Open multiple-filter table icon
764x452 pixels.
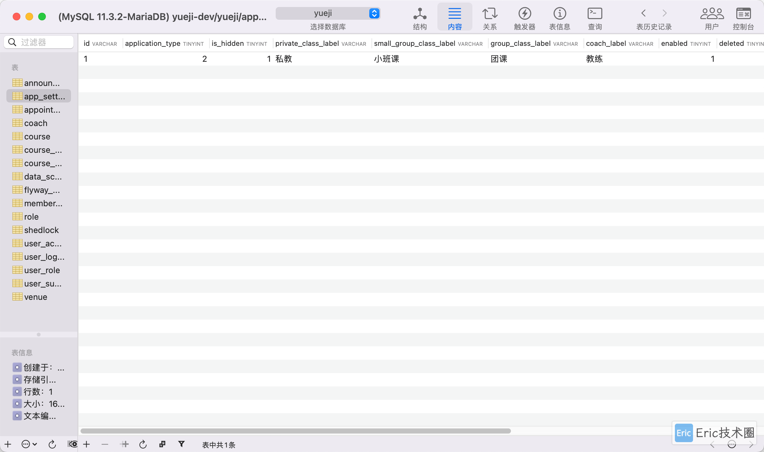click(x=162, y=444)
